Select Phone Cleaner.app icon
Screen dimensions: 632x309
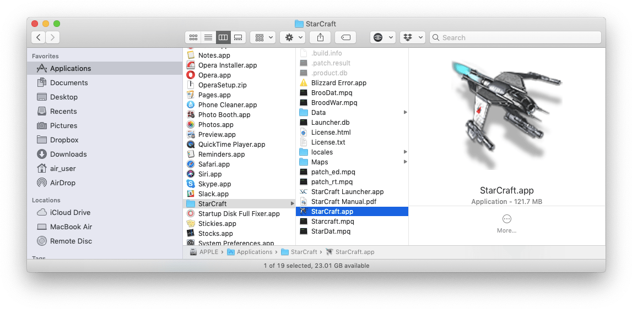point(191,104)
